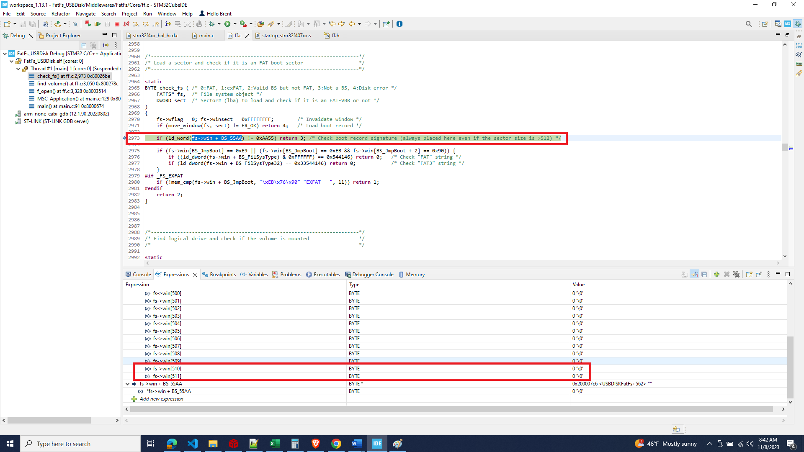Click the Step Over icon
The width and height of the screenshot is (804, 452).
coord(146,24)
